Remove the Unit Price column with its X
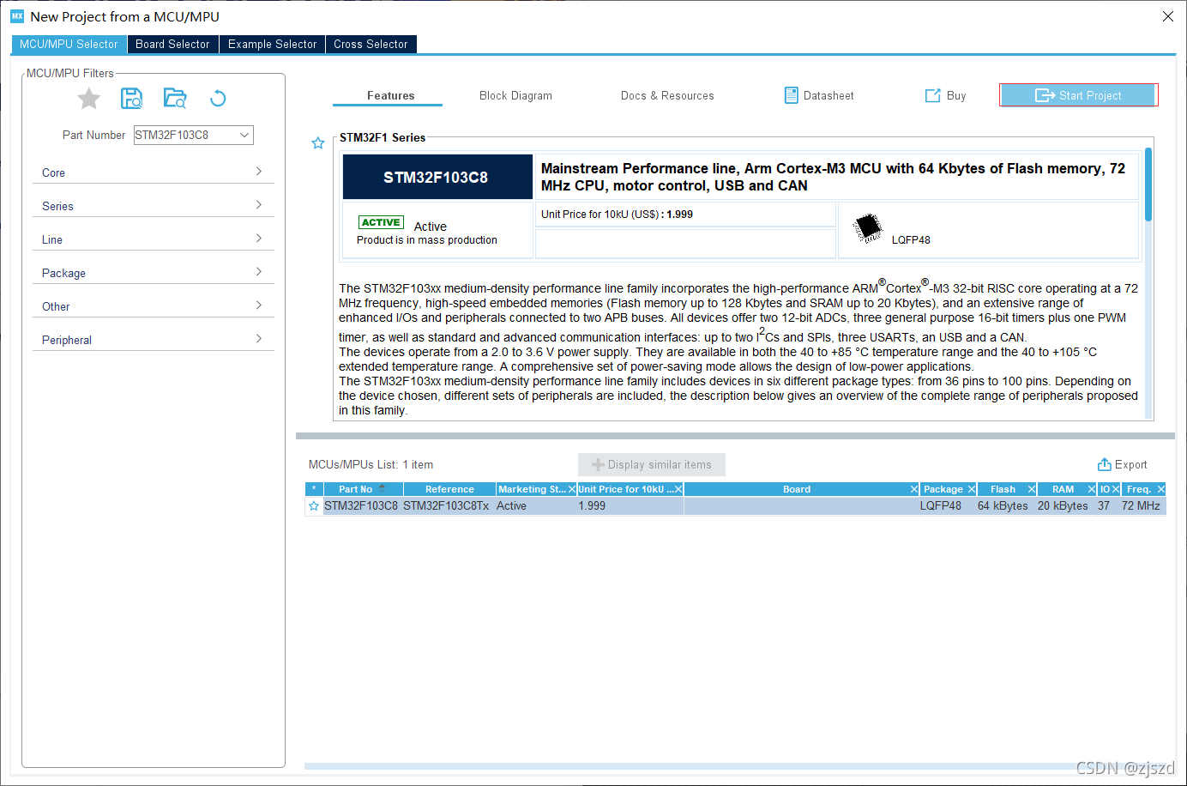Image resolution: width=1187 pixels, height=786 pixels. pos(678,489)
